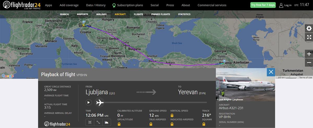Click the GPS altitude lock icon

pyautogui.click(x=119, y=124)
